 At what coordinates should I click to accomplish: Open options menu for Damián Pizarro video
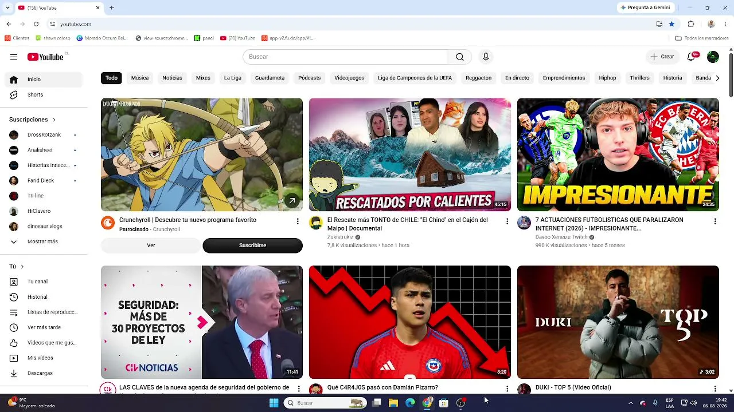506,389
